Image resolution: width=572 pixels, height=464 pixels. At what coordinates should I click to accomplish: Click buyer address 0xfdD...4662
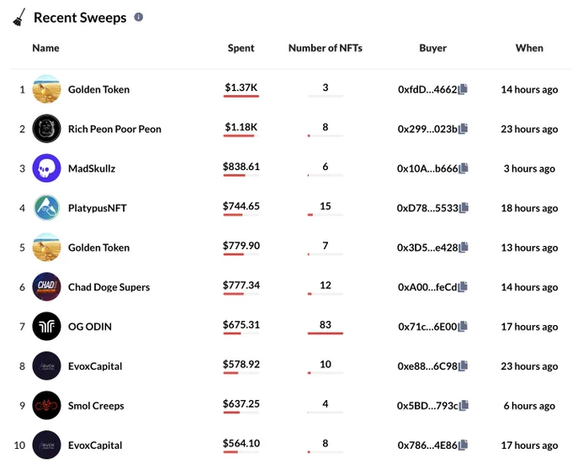[427, 89]
